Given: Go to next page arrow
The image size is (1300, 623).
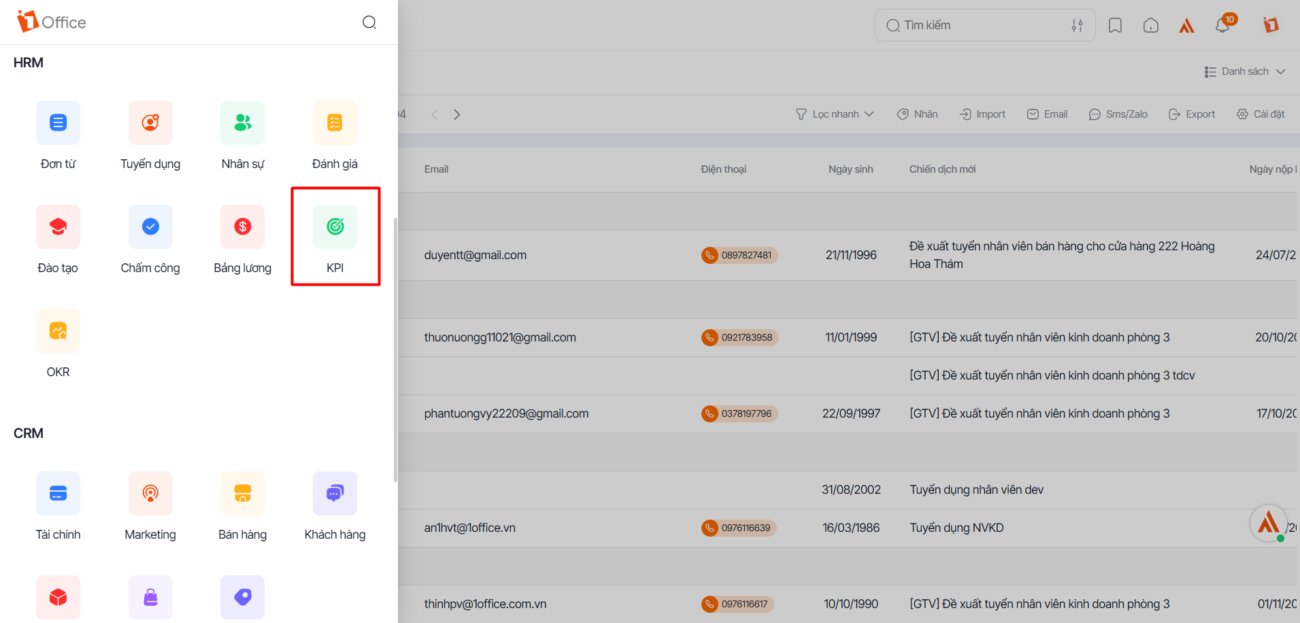Looking at the screenshot, I should 457,114.
